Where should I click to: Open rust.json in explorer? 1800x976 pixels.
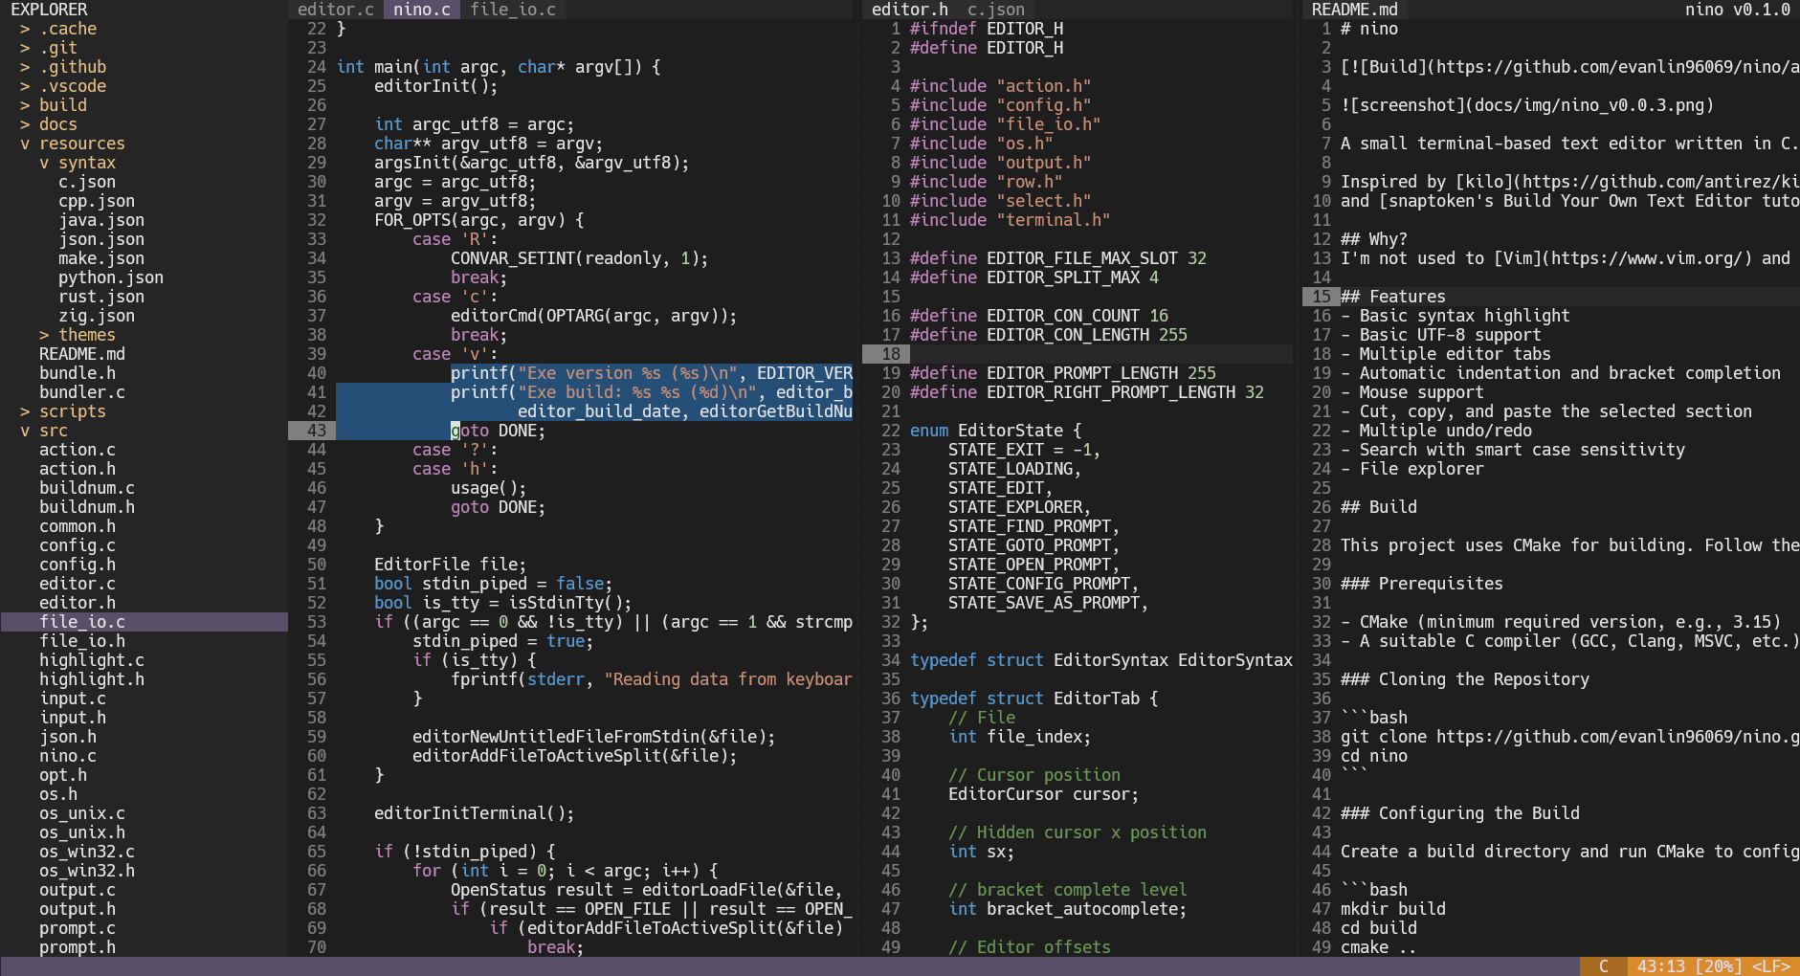[101, 297]
